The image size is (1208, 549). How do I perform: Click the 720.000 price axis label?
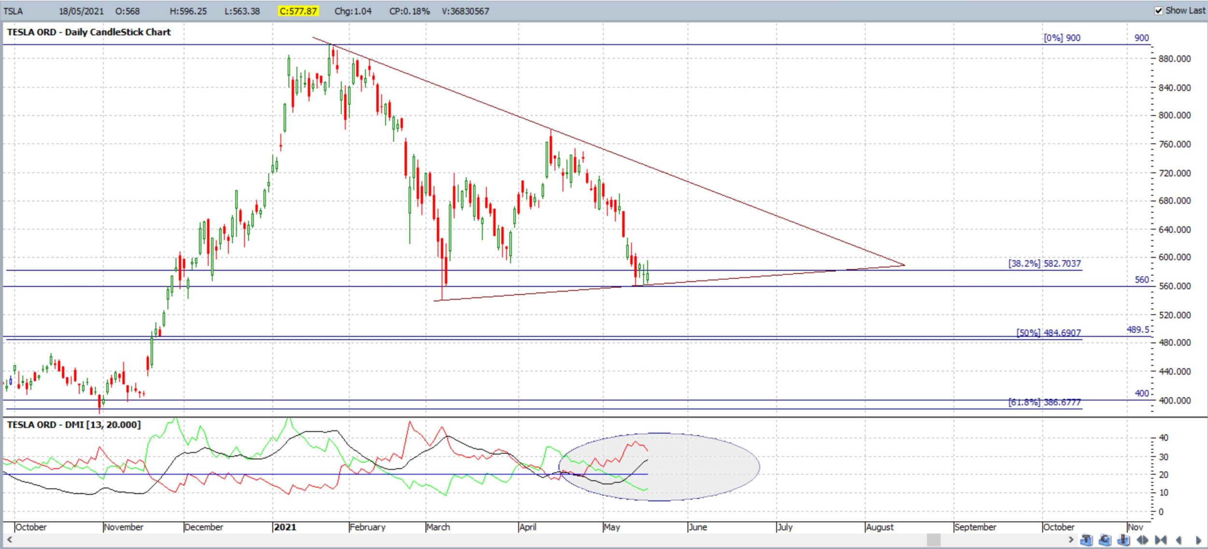[x=1175, y=173]
